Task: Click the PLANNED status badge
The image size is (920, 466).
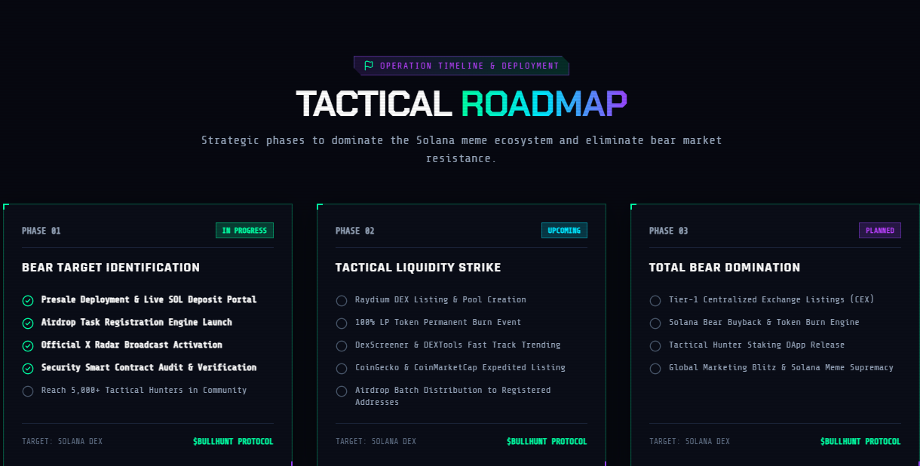Action: click(880, 231)
